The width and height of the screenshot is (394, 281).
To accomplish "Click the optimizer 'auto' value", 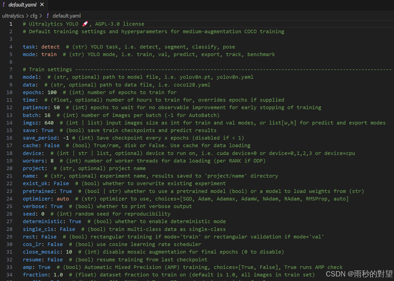I will (x=63, y=199).
